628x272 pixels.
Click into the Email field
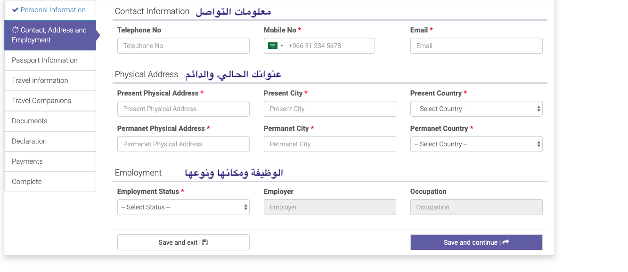tap(476, 46)
